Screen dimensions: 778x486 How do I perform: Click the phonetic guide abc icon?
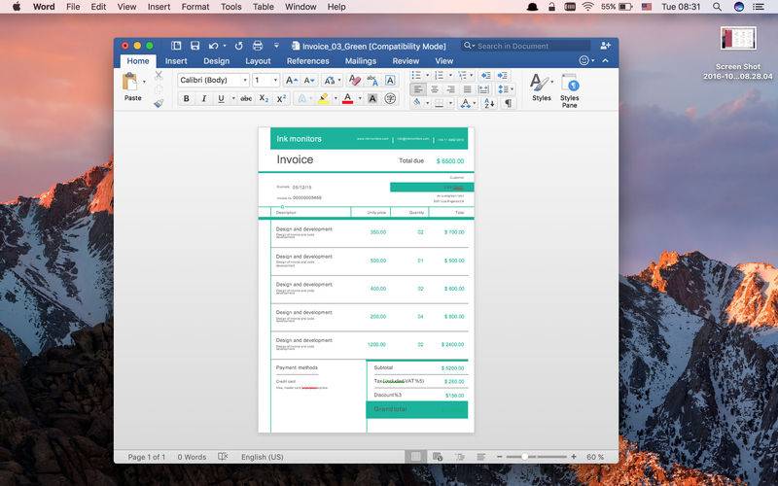pyautogui.click(x=372, y=80)
